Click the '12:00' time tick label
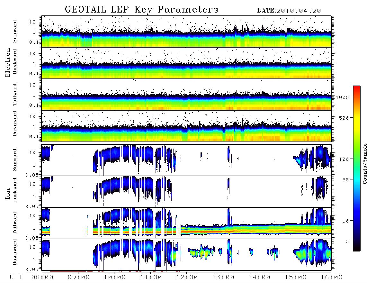 pyautogui.click(x=187, y=277)
